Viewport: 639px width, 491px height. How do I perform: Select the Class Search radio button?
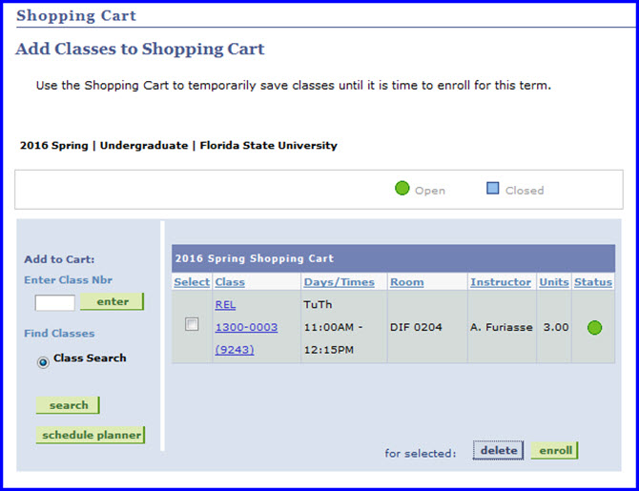click(x=43, y=362)
